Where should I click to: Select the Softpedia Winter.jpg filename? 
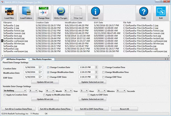14,43
